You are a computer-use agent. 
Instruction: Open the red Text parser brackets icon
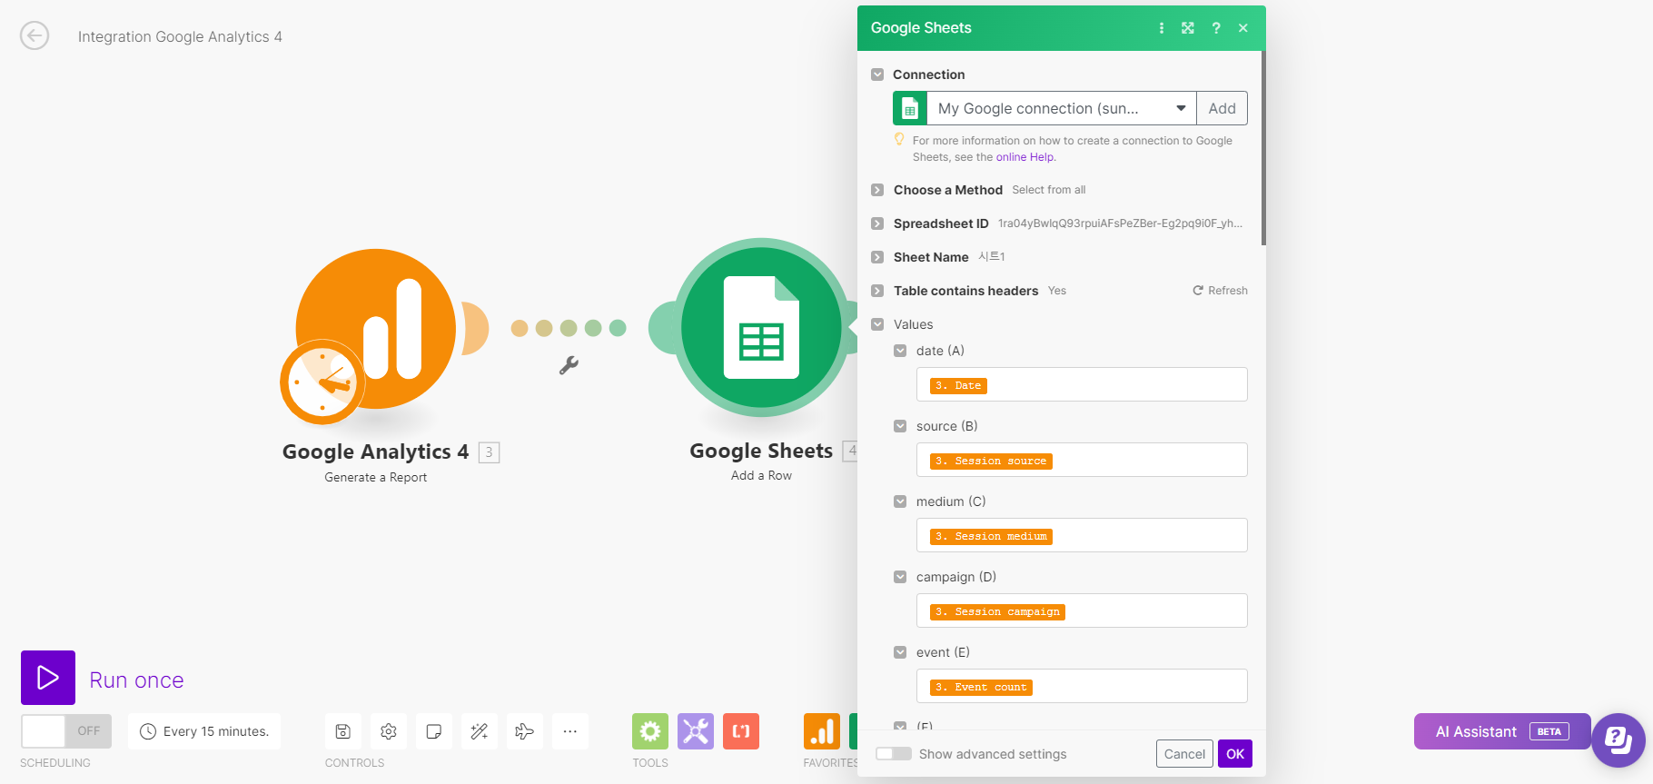[x=741, y=731]
